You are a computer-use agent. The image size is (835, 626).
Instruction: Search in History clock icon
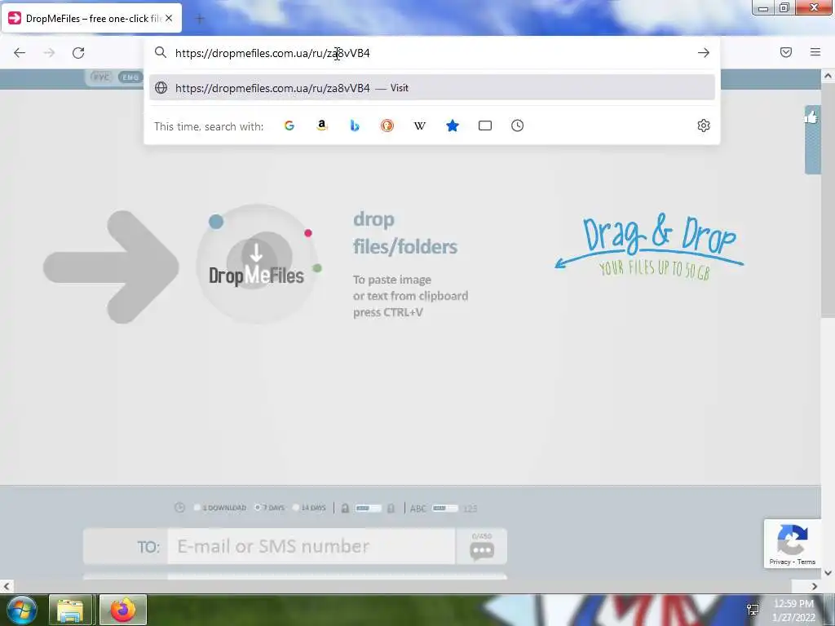(x=518, y=126)
